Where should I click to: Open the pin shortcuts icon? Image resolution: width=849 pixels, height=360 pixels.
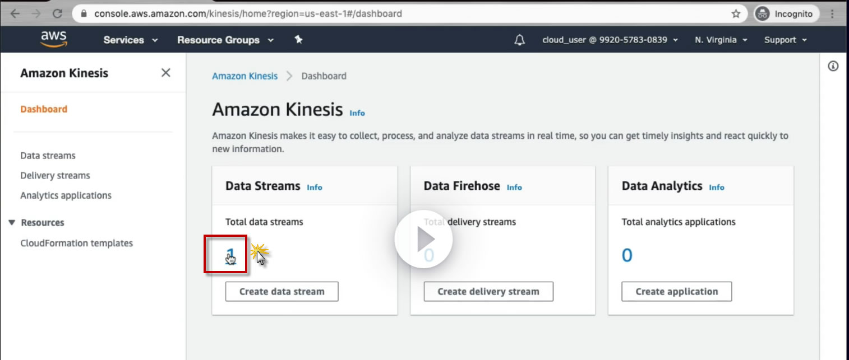click(x=298, y=40)
